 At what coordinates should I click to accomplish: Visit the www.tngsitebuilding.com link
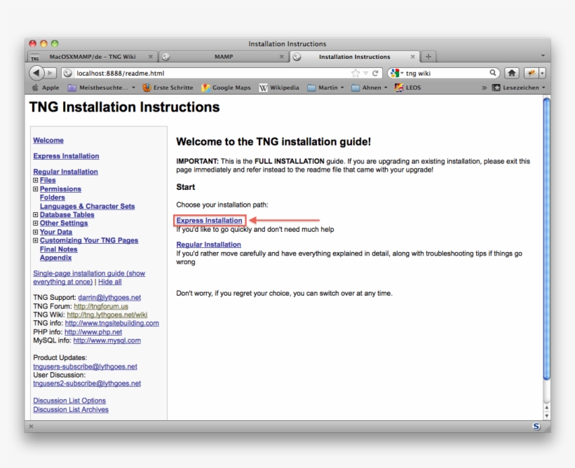[x=112, y=323]
